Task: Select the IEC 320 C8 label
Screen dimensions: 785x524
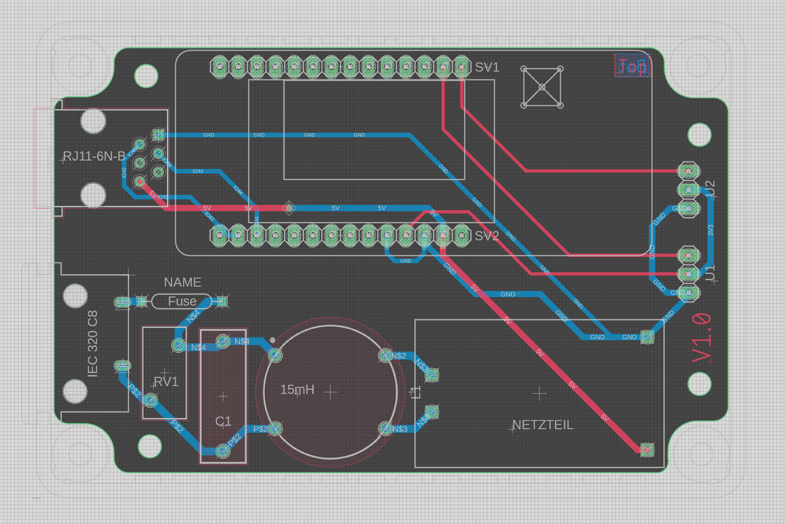Action: click(92, 344)
